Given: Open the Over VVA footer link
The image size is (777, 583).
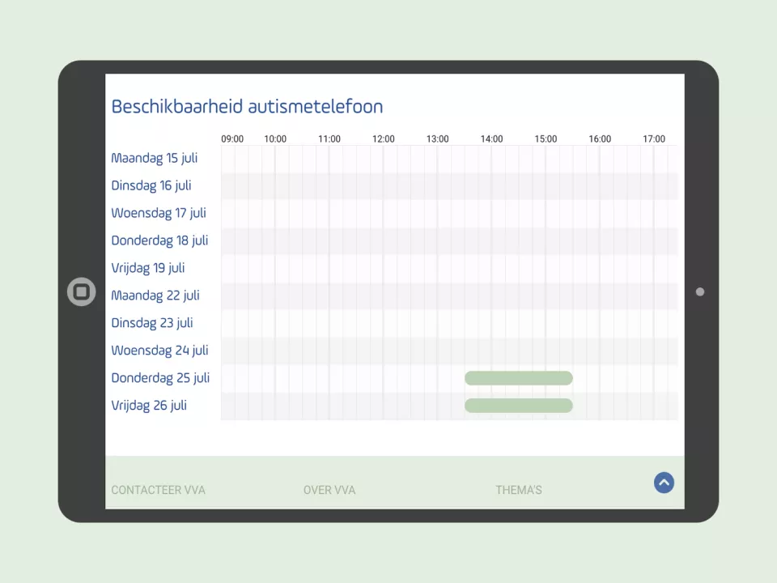Looking at the screenshot, I should [329, 490].
